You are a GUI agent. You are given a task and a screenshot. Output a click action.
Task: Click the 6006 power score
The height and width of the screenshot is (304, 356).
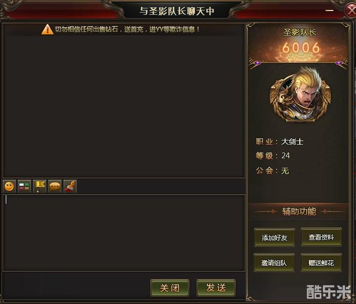click(301, 48)
